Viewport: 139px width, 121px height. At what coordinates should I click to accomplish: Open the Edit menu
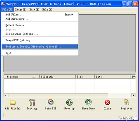click(34, 10)
